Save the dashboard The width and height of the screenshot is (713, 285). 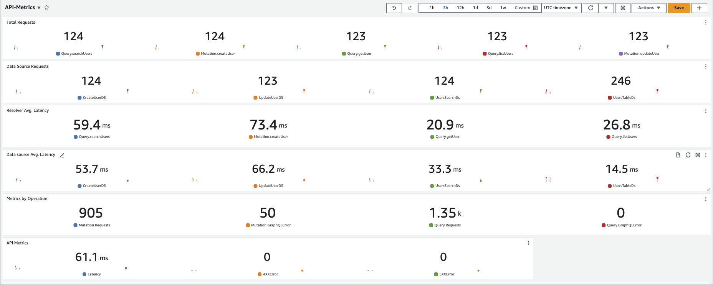point(679,8)
